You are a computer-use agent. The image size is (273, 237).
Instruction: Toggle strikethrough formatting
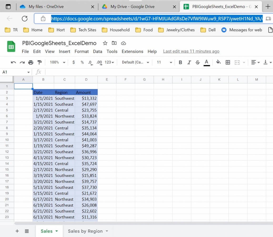pyautogui.click(x=197, y=62)
